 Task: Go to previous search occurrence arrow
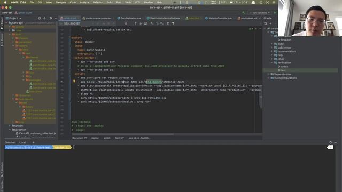point(135,23)
